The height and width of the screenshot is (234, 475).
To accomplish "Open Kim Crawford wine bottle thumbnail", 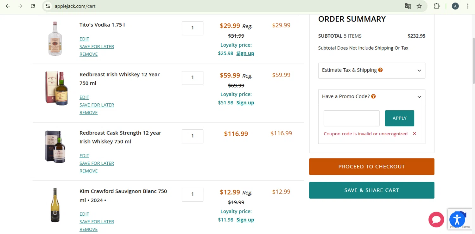I will pos(55,205).
